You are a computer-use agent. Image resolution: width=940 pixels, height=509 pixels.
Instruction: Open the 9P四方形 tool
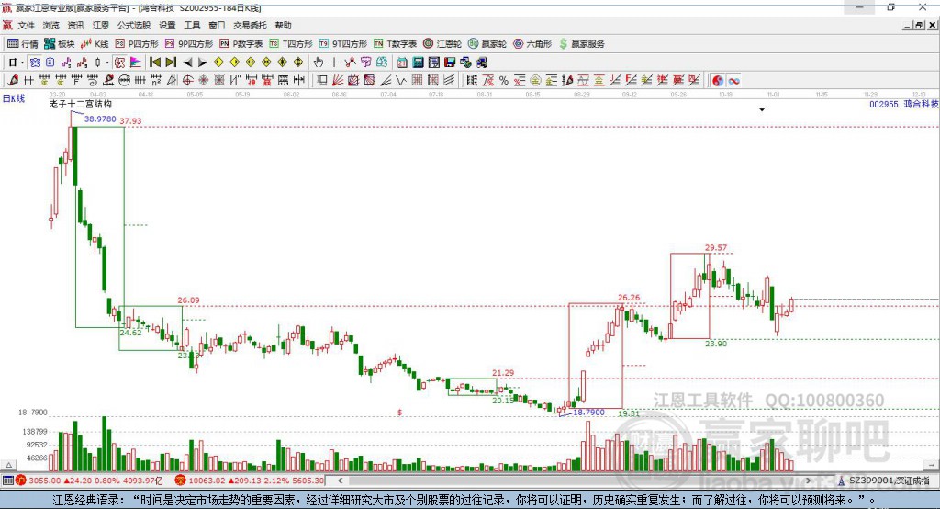pos(189,44)
